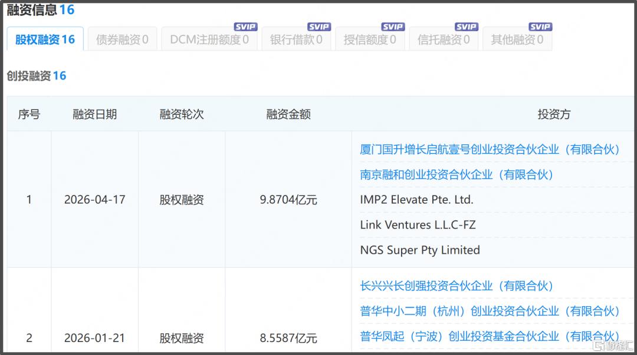Select investor text IMP2 Elevate Pte. Ltd.

point(417,200)
